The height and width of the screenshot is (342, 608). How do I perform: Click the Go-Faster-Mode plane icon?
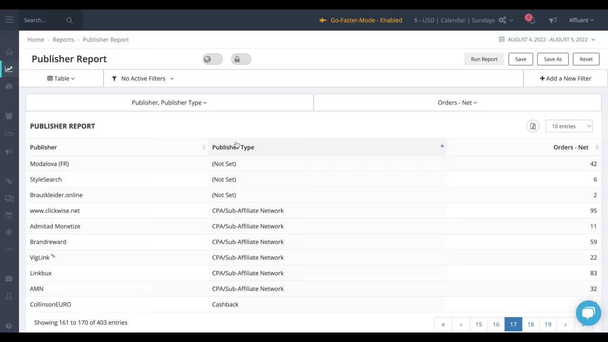[323, 20]
